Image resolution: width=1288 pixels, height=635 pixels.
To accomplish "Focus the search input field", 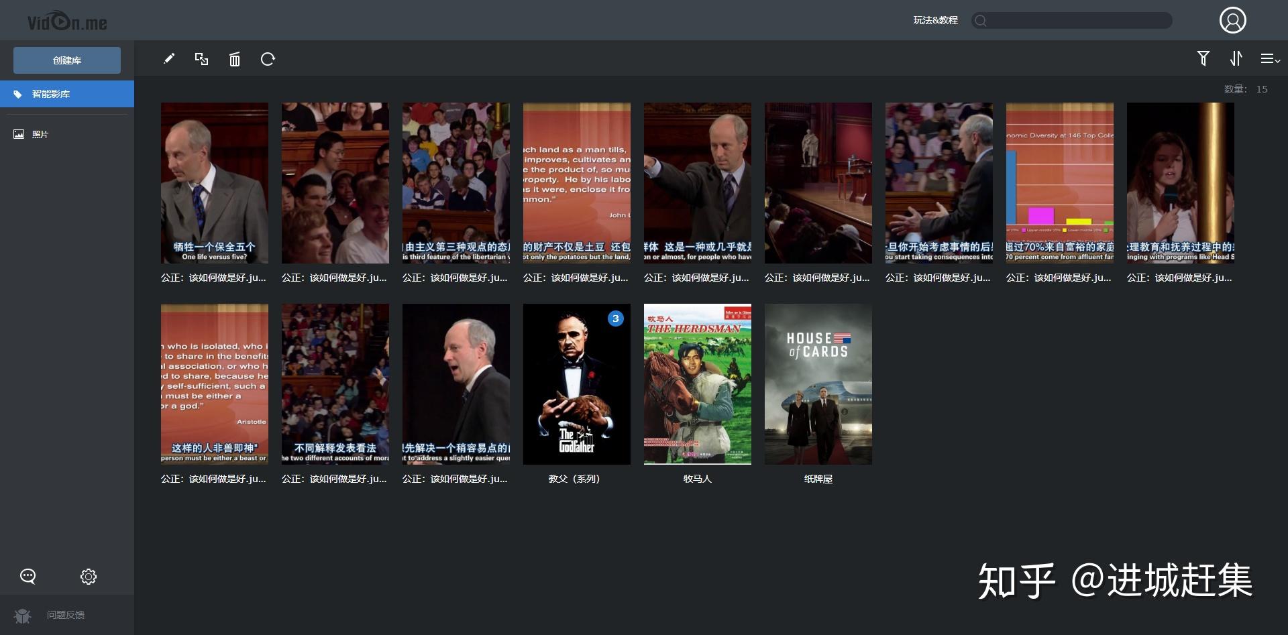I will [x=1072, y=21].
